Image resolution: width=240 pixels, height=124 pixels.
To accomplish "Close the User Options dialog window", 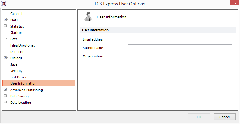I will 233,4.
